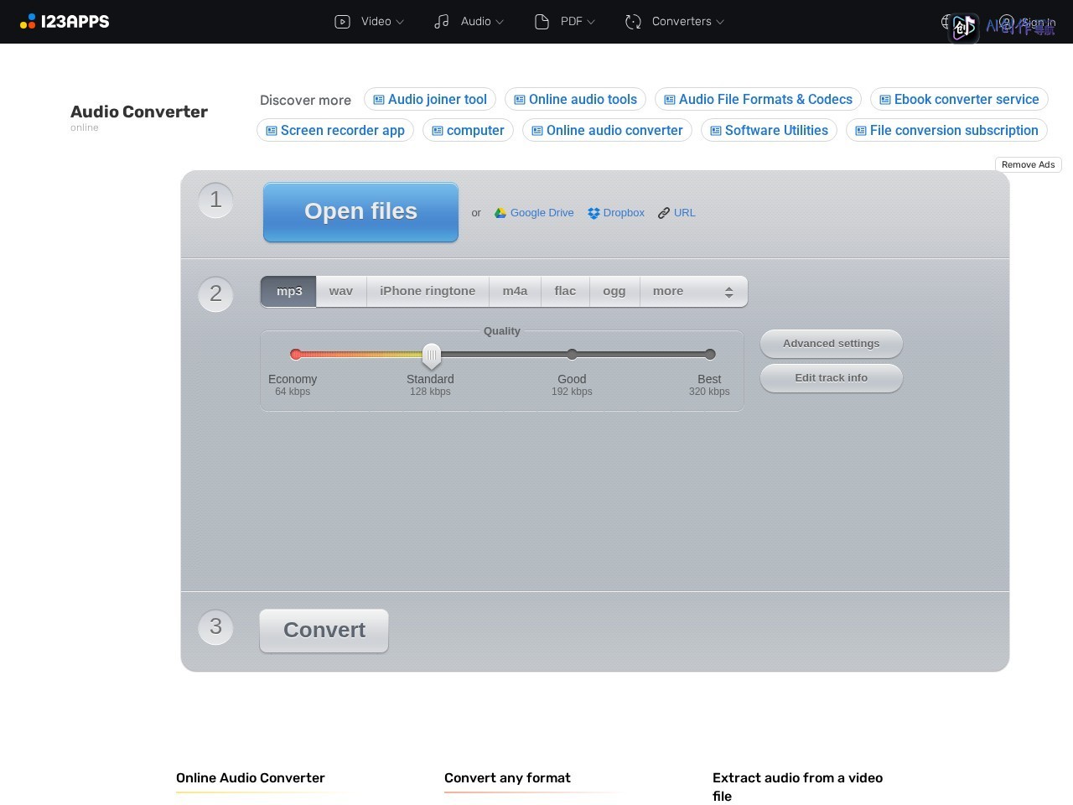
Task: Click the Extract audio from a video file heading
Action: coord(797,787)
